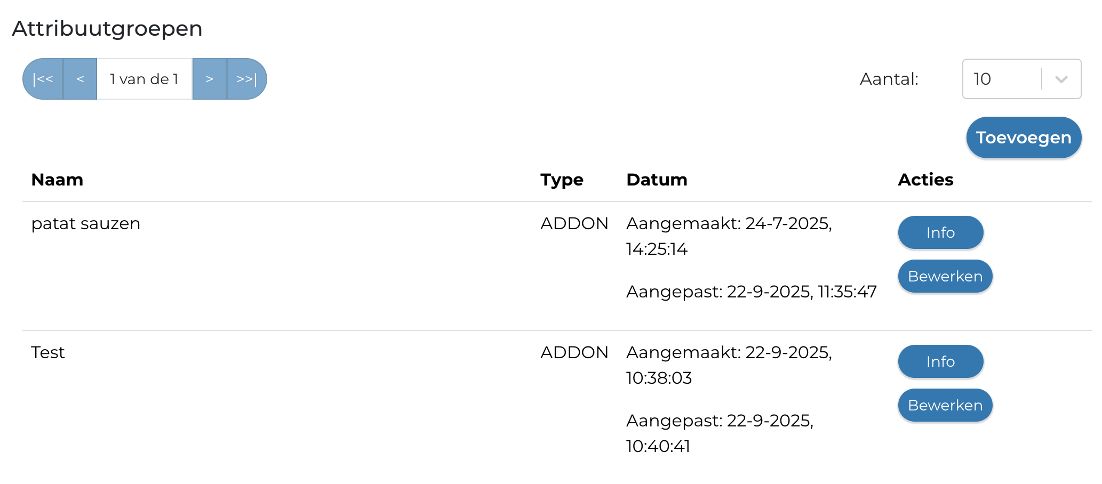Screen dimensions: 1102x484
Task: Click the Type column header
Action: (562, 180)
